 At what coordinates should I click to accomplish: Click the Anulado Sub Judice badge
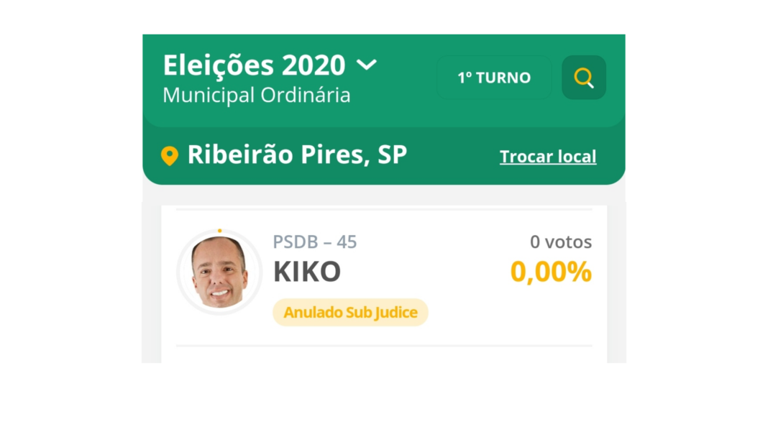tap(350, 313)
